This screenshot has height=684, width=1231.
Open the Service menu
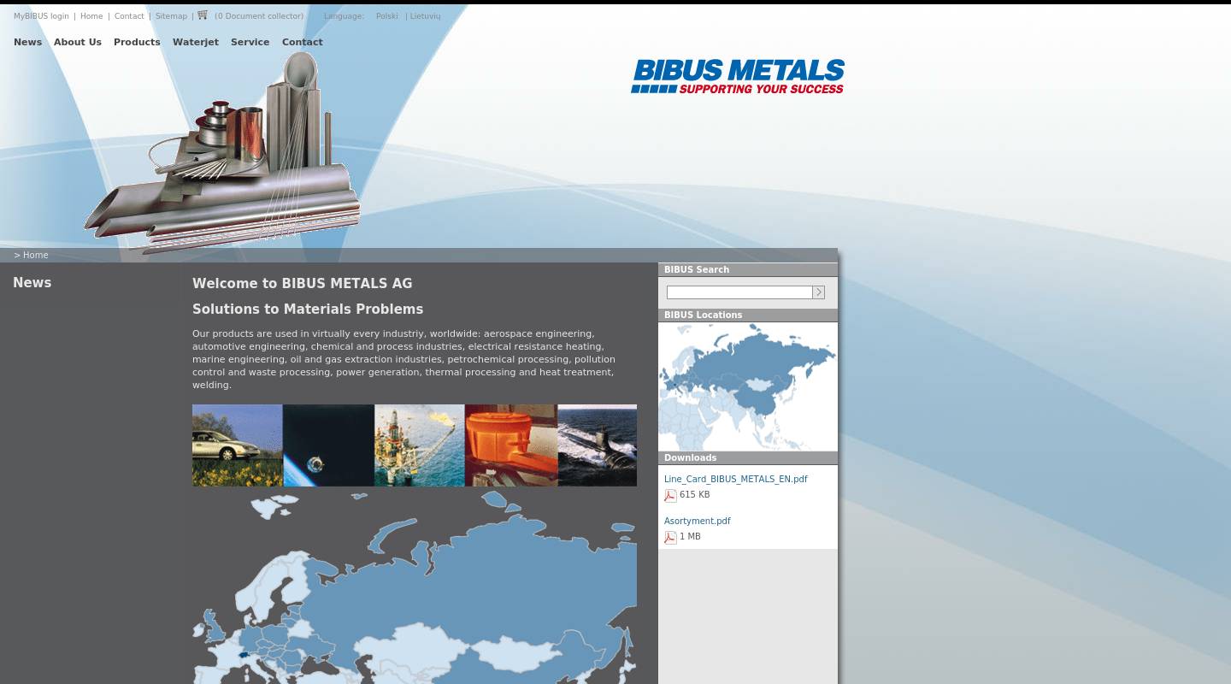click(x=250, y=42)
